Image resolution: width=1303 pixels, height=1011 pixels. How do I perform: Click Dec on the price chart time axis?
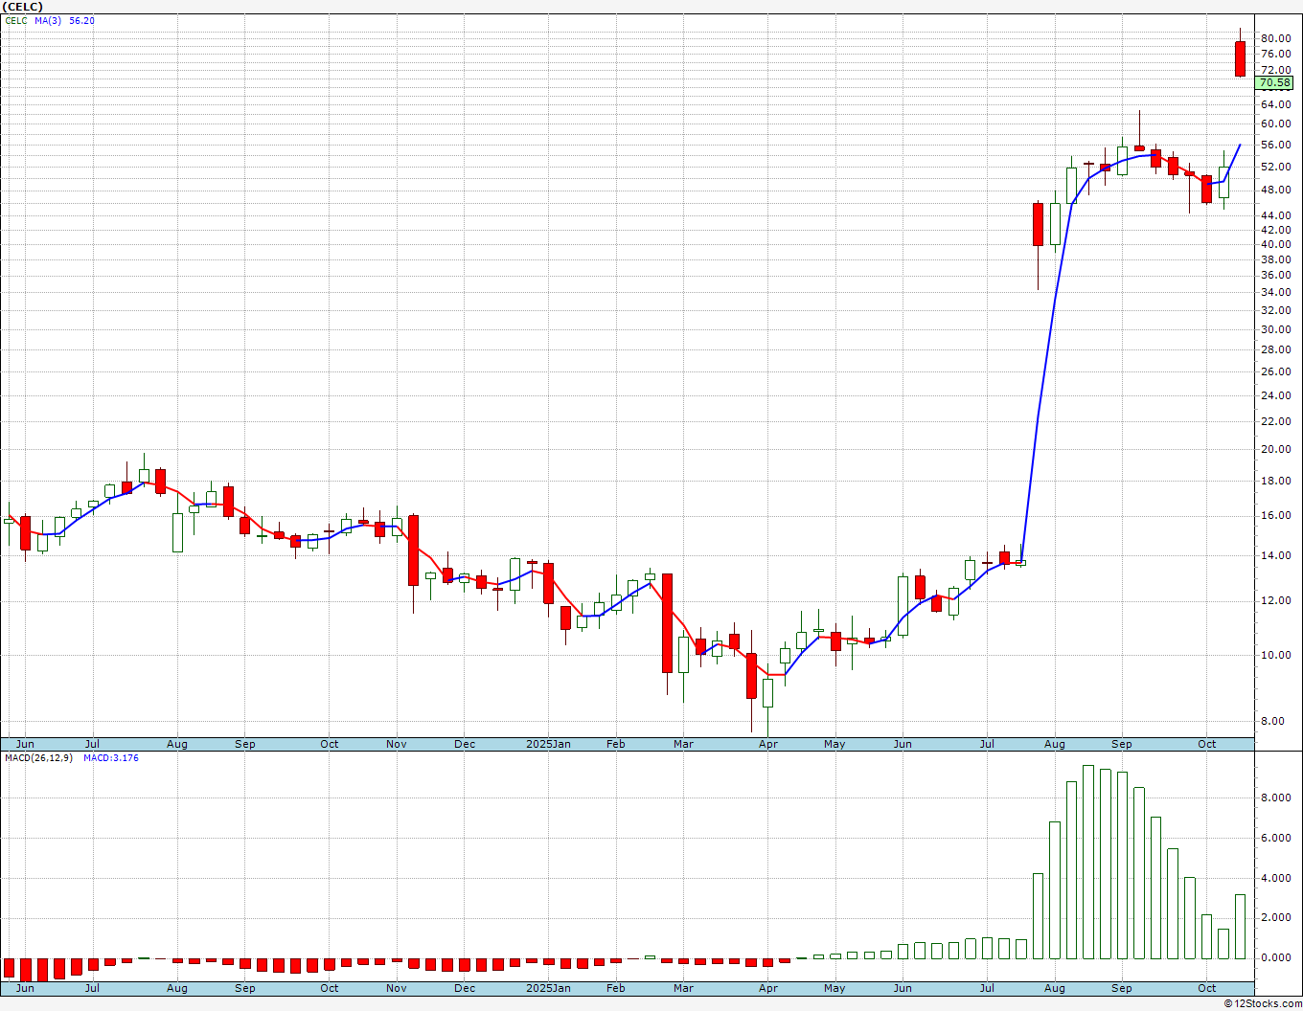point(465,744)
